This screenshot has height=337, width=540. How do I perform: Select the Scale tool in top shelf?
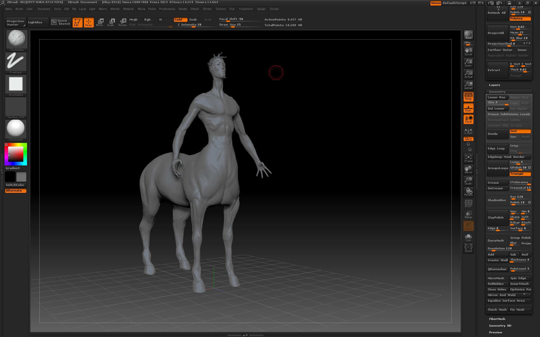point(111,22)
